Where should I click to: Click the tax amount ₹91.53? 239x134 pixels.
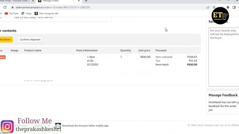[193, 61]
